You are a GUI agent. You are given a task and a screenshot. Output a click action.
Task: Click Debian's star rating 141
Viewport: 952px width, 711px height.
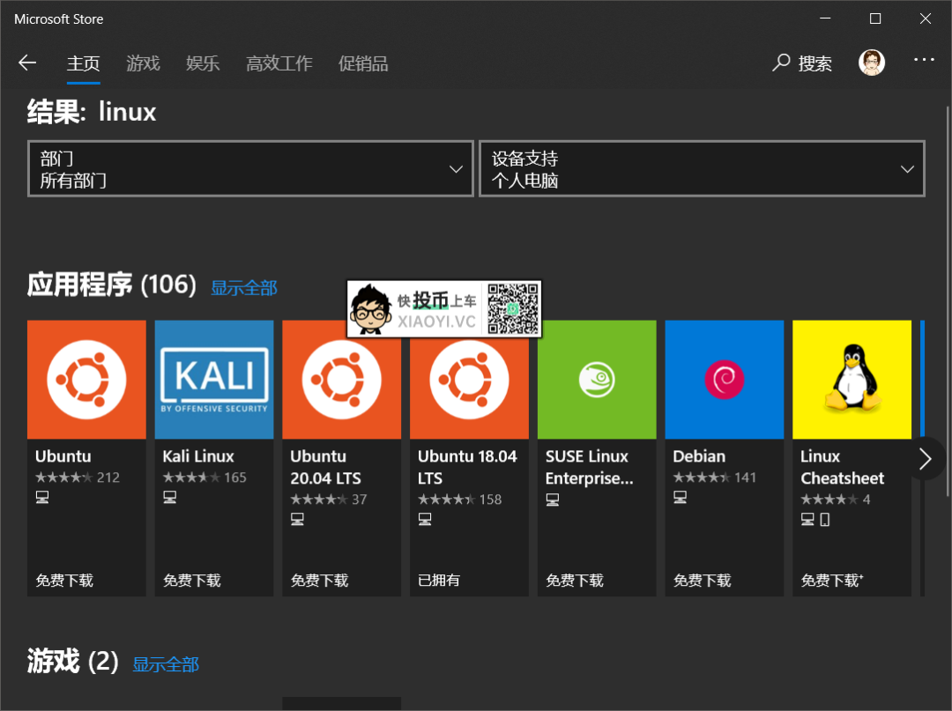715,478
